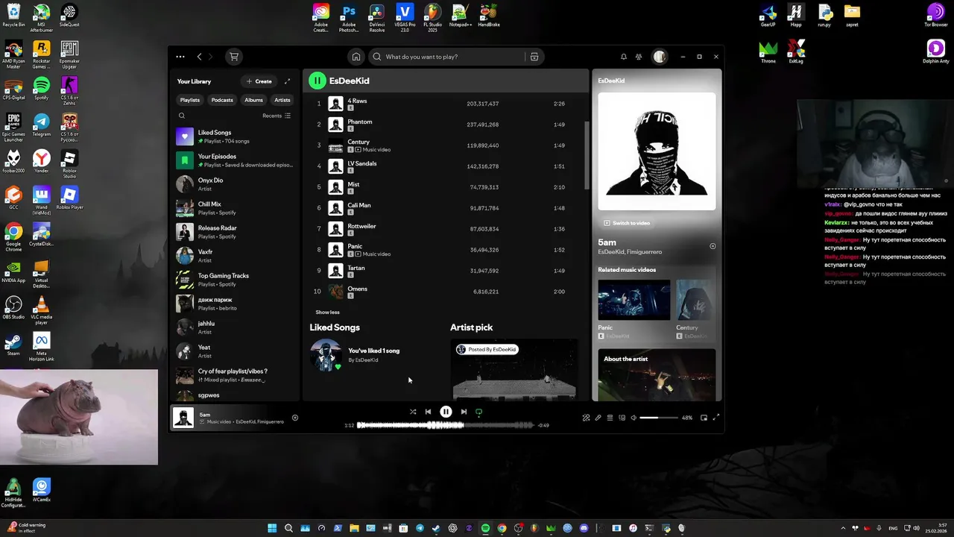The image size is (954, 537).
Task: Filter the library by Playlists
Action: (190, 100)
